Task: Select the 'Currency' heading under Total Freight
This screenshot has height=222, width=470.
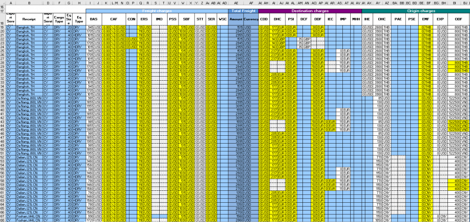Action: click(x=251, y=19)
